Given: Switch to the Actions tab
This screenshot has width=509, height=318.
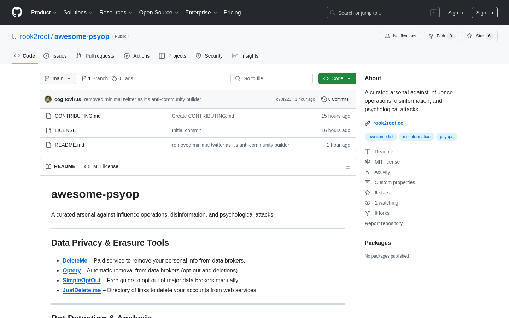Looking at the screenshot, I should [x=137, y=56].
